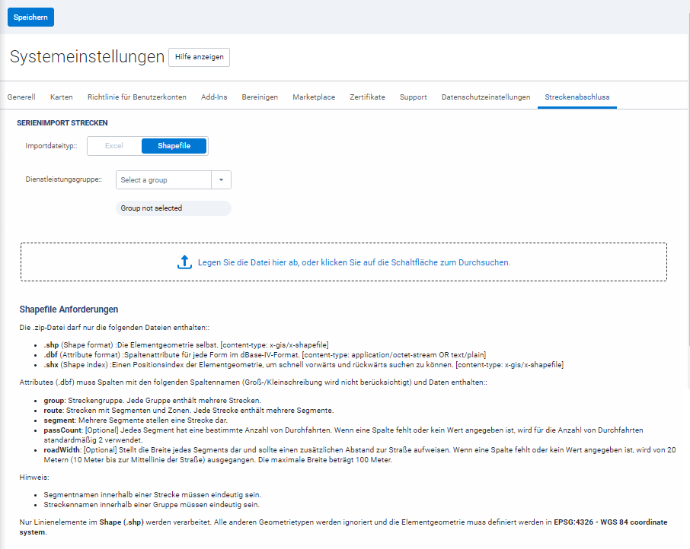The image size is (690, 549).
Task: Click the Systemeinstellungen page heading
Action: pyautogui.click(x=86, y=56)
